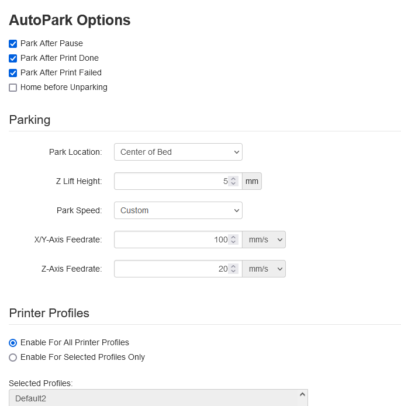Viewport: 401px width, 406px height.
Task: Disable Park After Print Failed option
Action: click(x=13, y=73)
